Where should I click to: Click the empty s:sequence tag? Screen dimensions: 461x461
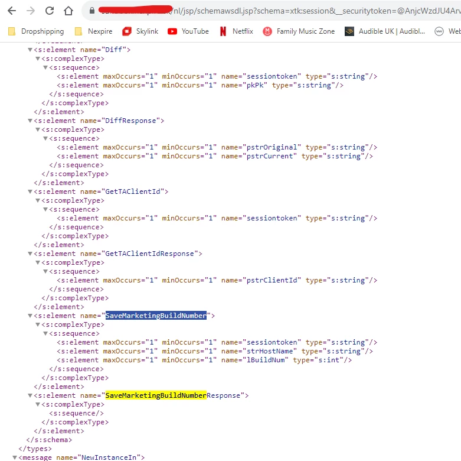76,413
